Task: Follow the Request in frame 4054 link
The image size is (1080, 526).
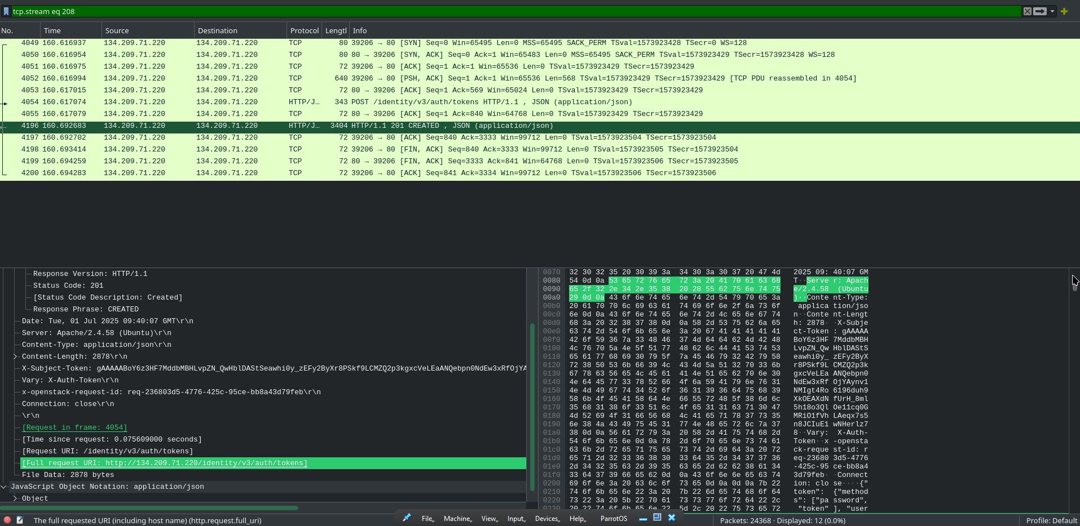Action: pos(74,427)
